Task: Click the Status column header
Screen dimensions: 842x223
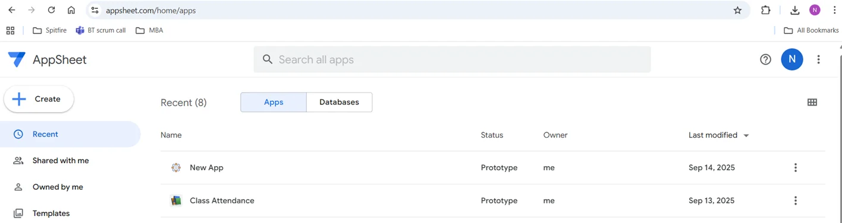Action: [492, 135]
